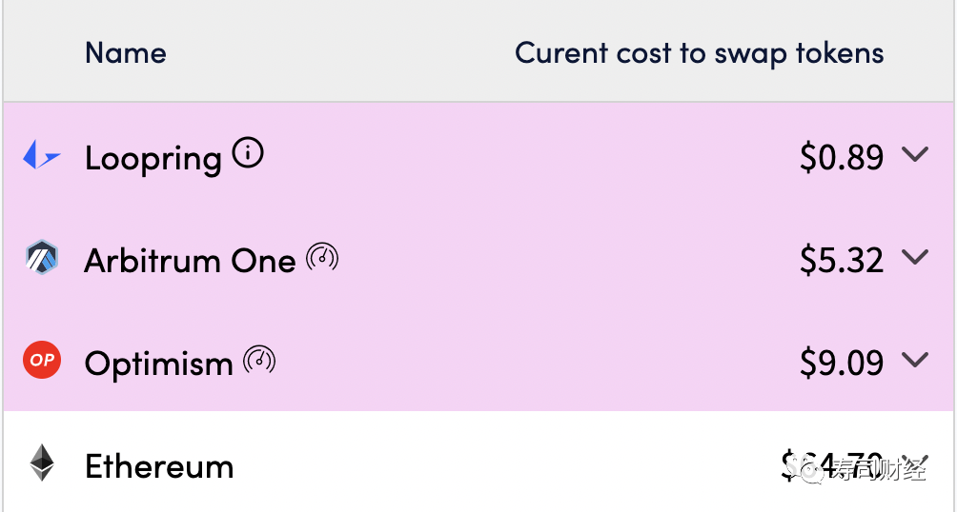Viewport: 957px width, 512px height.
Task: Click the Arbitrum One logo icon
Action: (x=41, y=259)
